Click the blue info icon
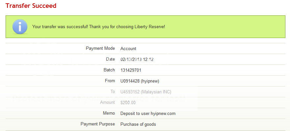The height and width of the screenshot is (131, 290). coord(20,27)
